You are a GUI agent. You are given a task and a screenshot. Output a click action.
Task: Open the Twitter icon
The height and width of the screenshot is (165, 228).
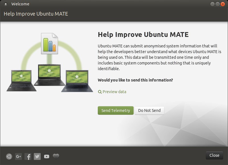click(37, 156)
